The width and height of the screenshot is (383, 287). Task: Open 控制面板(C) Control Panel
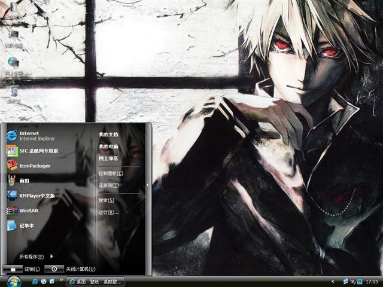pyautogui.click(x=111, y=173)
